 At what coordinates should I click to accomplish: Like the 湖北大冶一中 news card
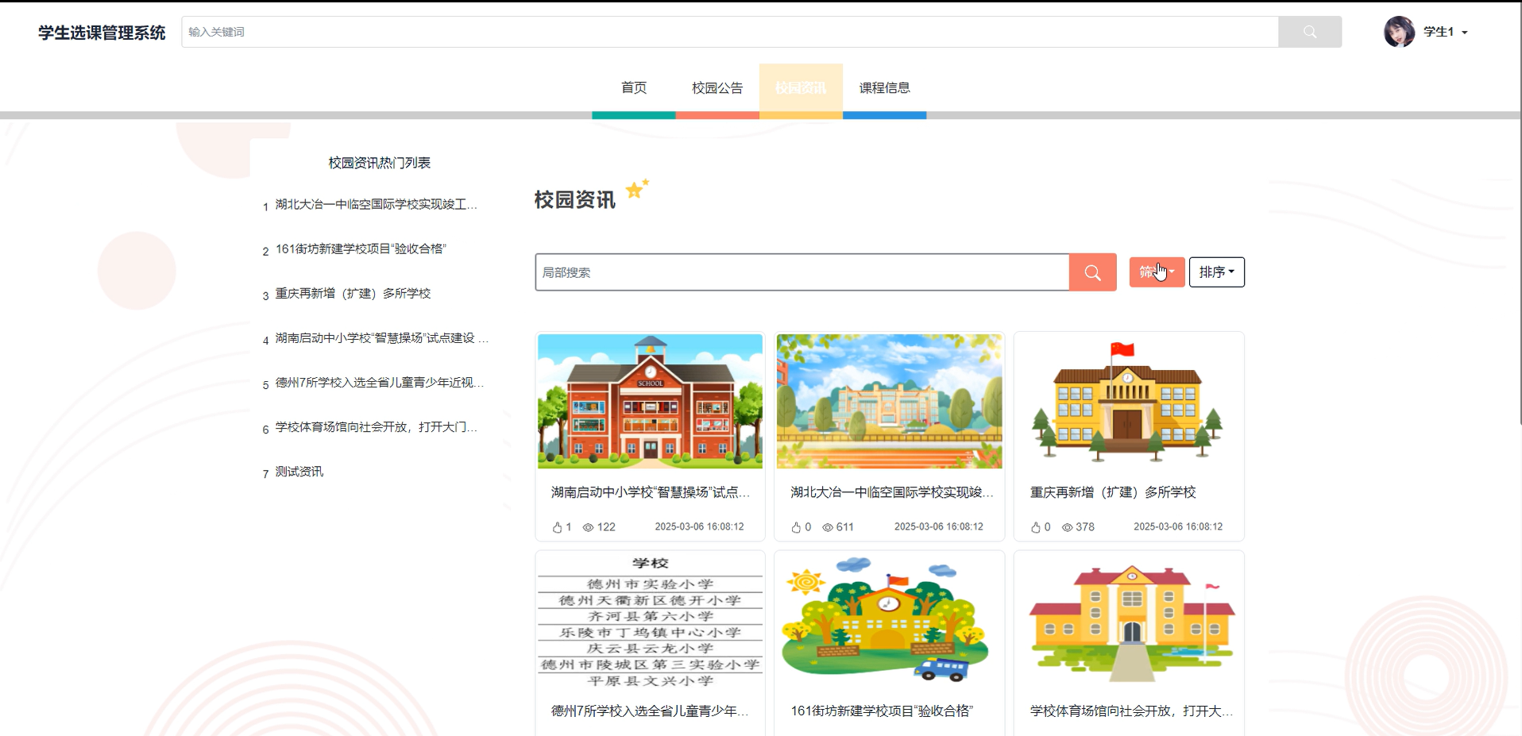pyautogui.click(x=796, y=527)
